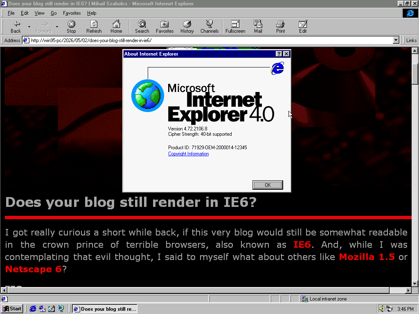Click the Cipher Strength text line
419x314 pixels.
click(200, 134)
